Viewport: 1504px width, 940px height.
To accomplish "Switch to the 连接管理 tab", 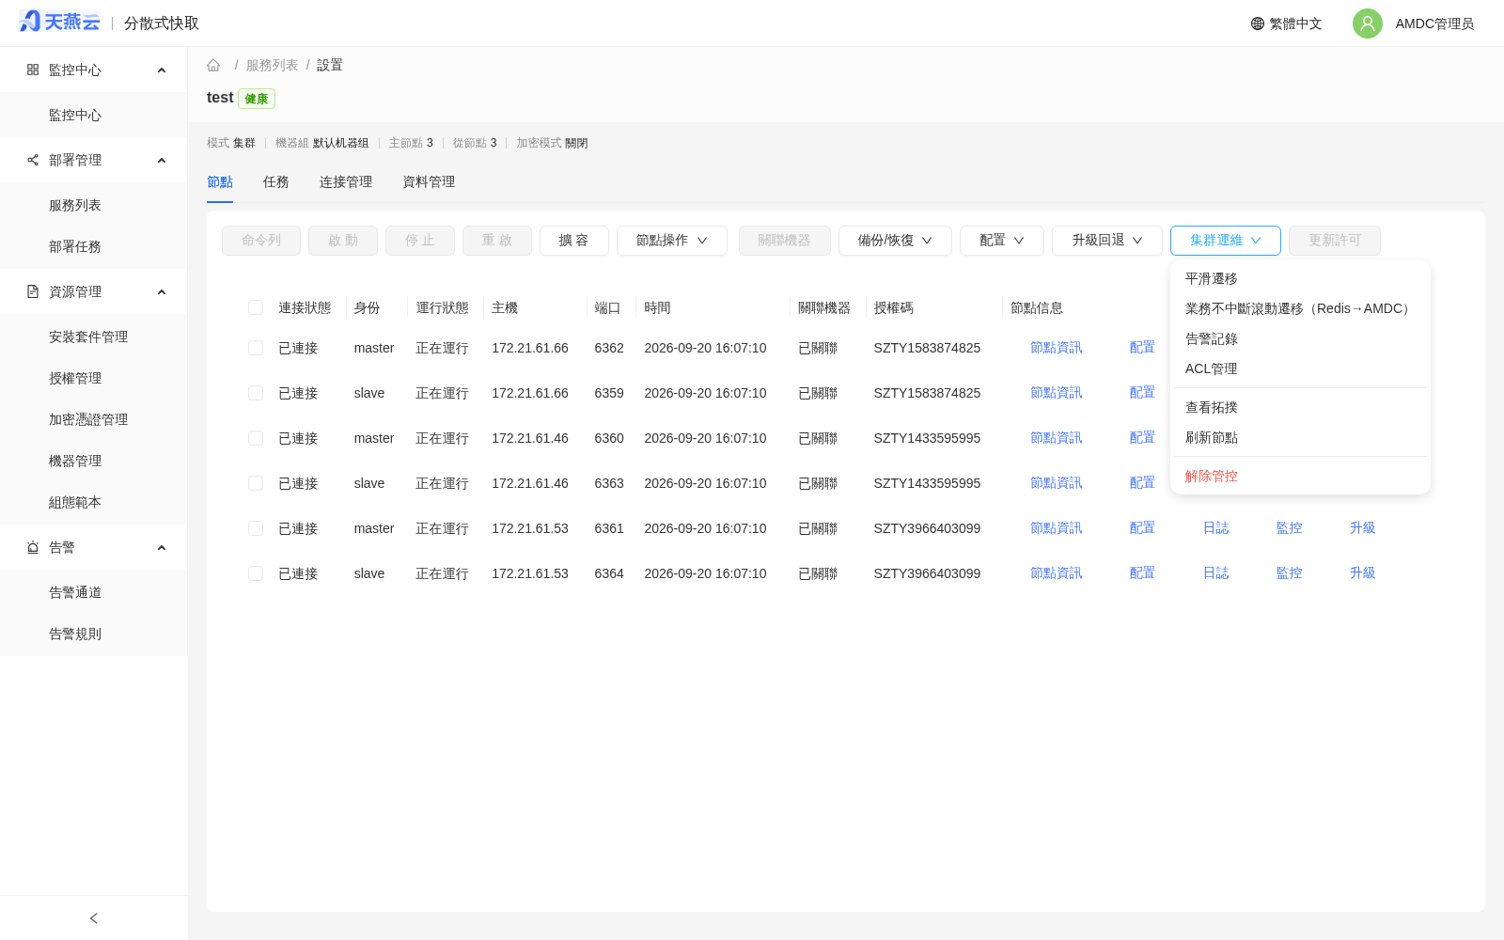I will click(346, 181).
